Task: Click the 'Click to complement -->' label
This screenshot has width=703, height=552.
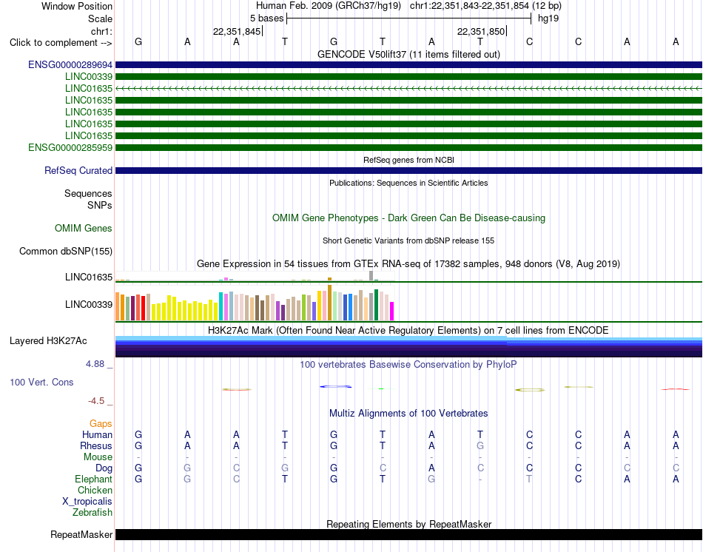Action: [61, 43]
